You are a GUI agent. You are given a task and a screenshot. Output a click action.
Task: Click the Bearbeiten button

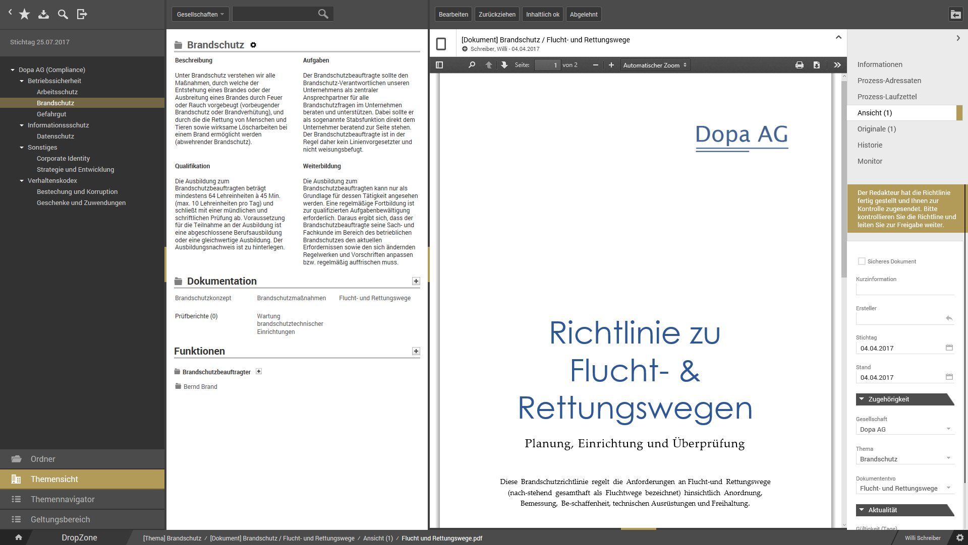coord(453,14)
